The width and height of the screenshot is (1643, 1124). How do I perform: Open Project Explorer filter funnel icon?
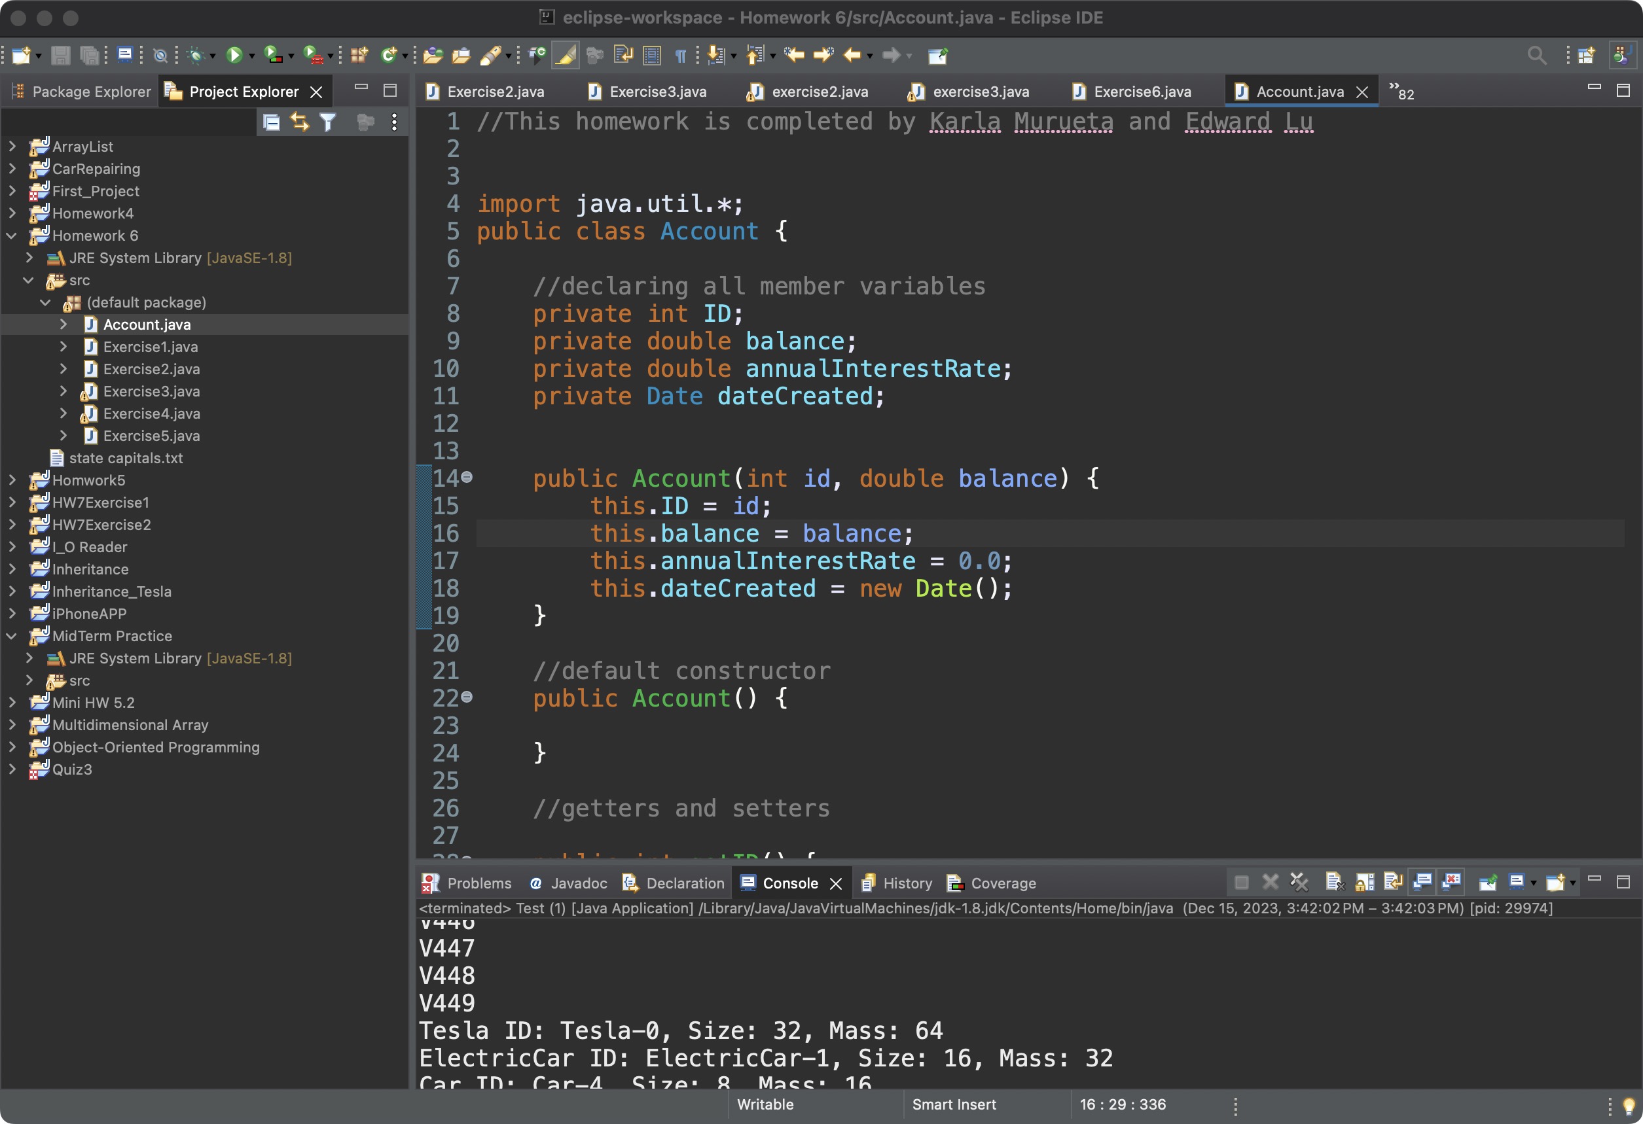pyautogui.click(x=327, y=122)
